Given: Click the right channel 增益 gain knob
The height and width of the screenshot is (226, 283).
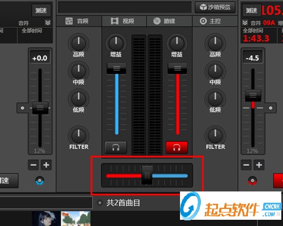Looking at the screenshot, I should (177, 43).
